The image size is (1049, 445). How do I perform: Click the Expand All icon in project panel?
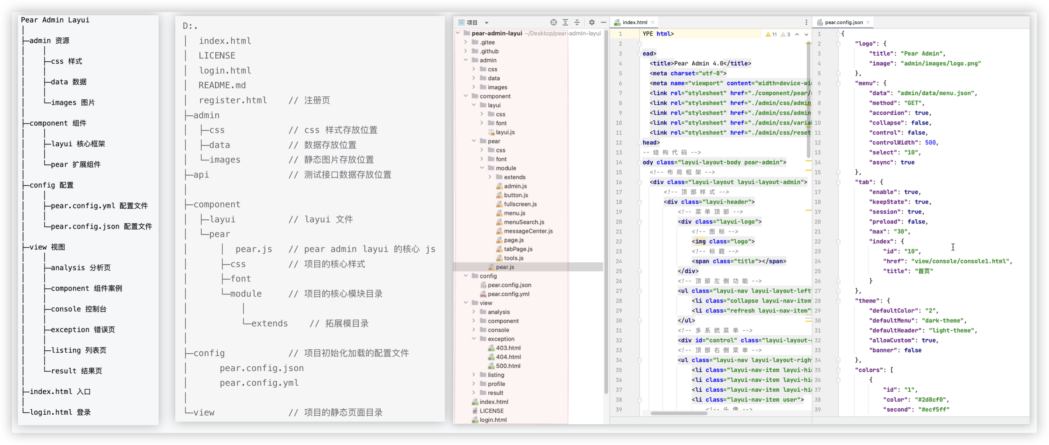tap(565, 22)
